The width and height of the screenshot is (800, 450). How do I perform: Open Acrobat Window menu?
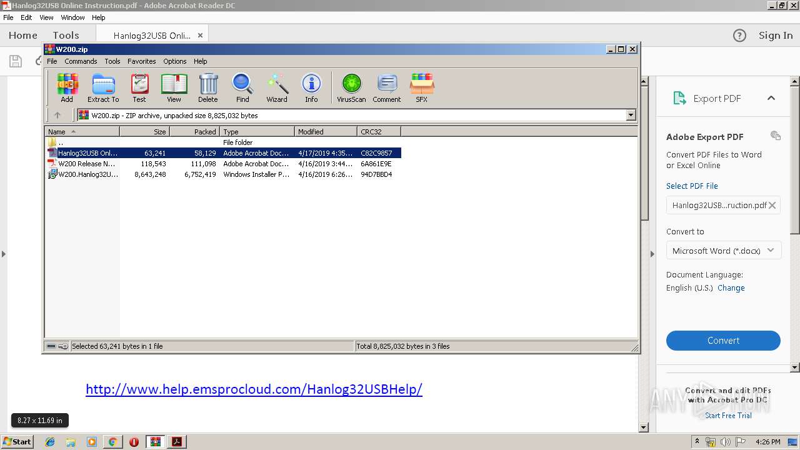point(72,17)
